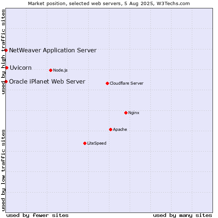Select the Oracle iPlanet Web Server point
This screenshot has width=218, height=218.
6,81
